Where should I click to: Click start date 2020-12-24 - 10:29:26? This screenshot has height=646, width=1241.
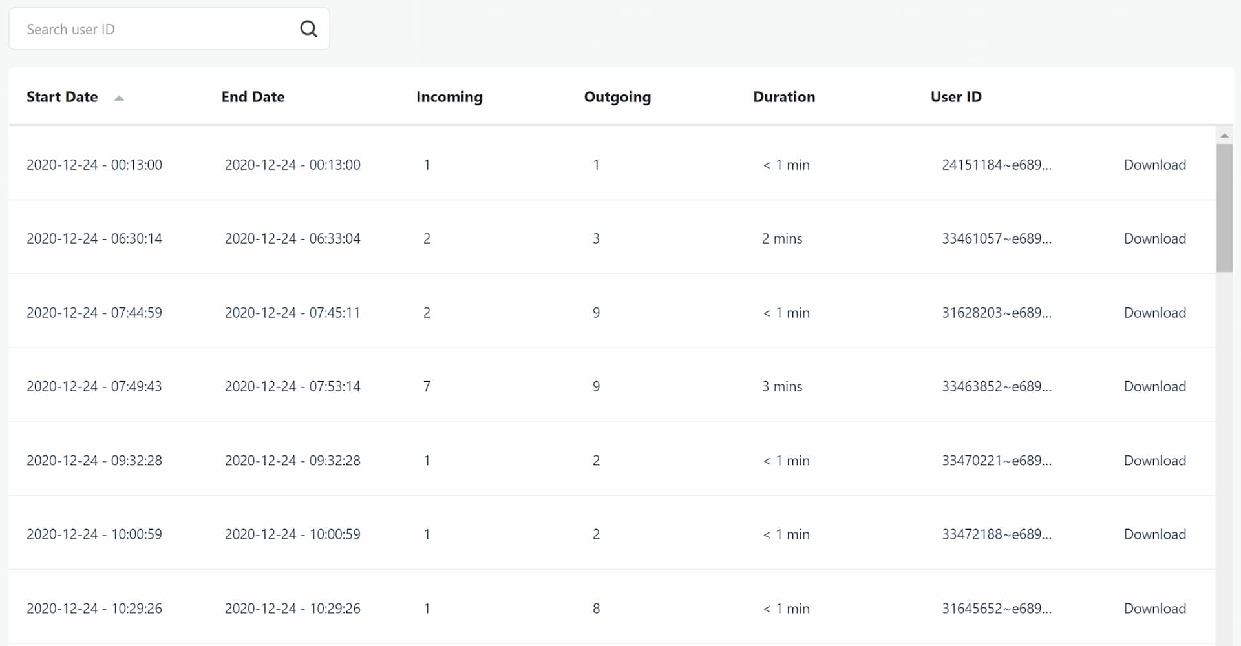click(x=94, y=609)
